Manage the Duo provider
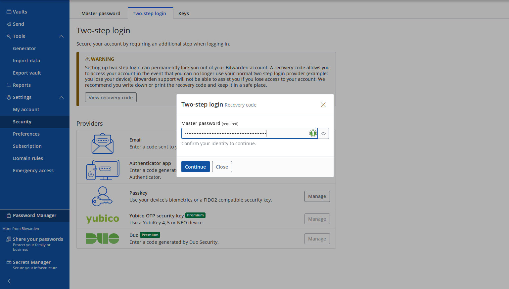Viewport: 509px width, 289px height. tap(317, 239)
